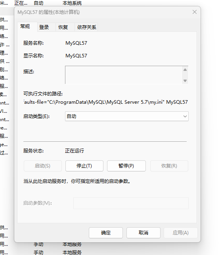The height and width of the screenshot is (255, 220).
Task: Click the 当从此处启动服务时 hint text
Action: click(x=77, y=181)
